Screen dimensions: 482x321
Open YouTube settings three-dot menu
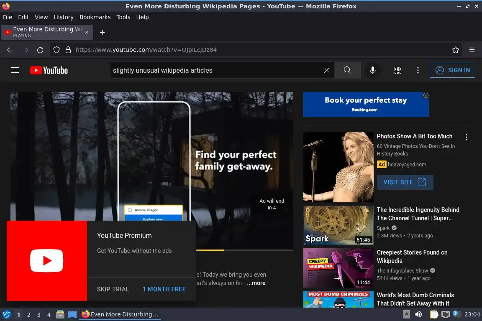coord(418,70)
